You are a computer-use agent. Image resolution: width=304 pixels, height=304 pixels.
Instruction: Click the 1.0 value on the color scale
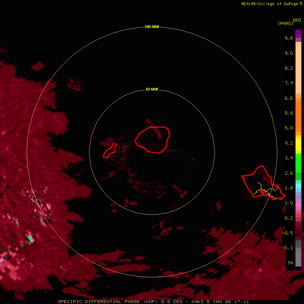tap(289, 203)
